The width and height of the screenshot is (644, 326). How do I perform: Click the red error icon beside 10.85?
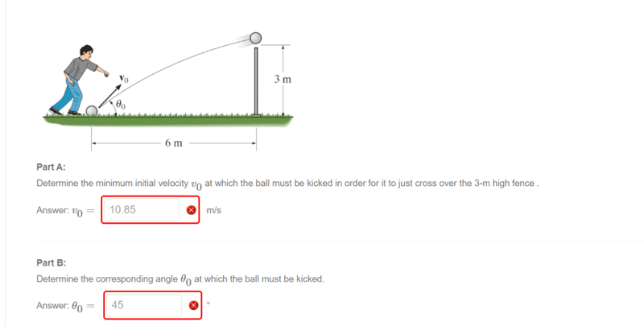[x=192, y=210]
